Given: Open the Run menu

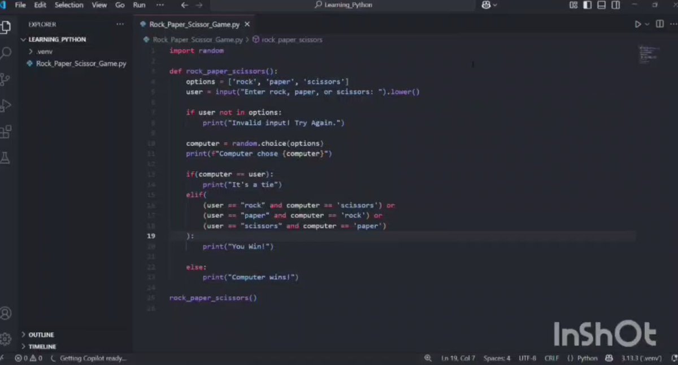Looking at the screenshot, I should click(139, 5).
